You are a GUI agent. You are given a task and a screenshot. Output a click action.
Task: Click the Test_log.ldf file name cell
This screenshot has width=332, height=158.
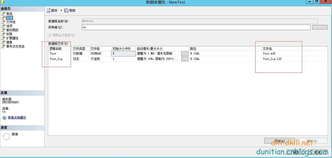(x=295, y=59)
